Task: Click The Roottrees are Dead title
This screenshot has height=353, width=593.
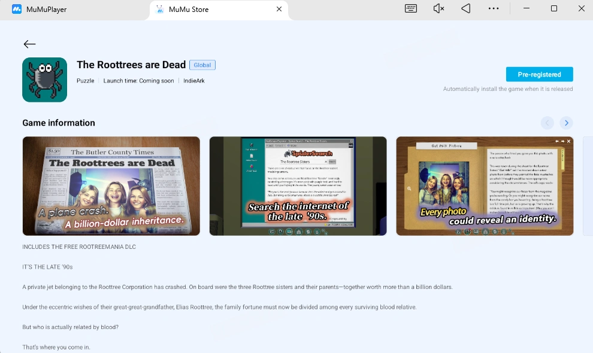Action: 131,65
